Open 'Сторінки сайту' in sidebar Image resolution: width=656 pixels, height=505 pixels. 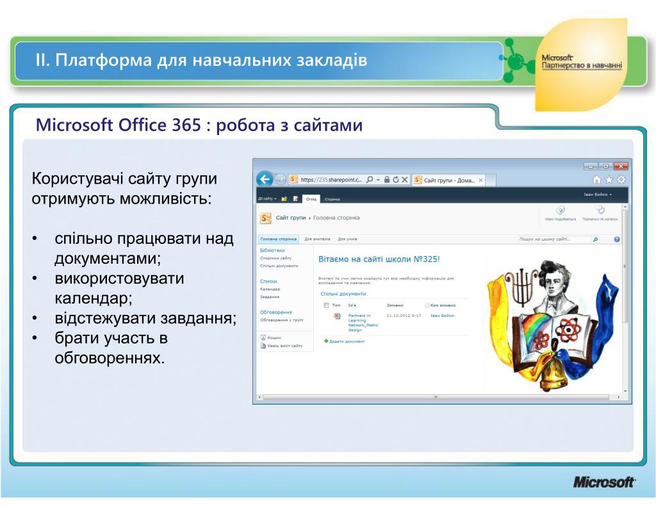275,259
